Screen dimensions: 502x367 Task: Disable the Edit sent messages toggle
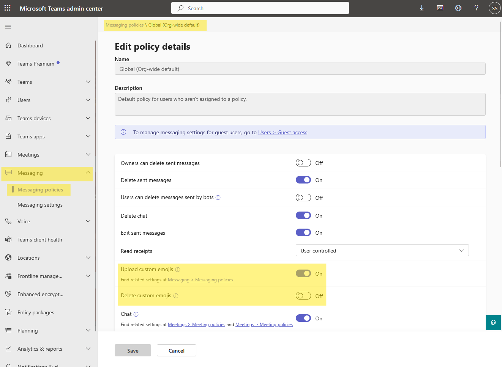303,233
